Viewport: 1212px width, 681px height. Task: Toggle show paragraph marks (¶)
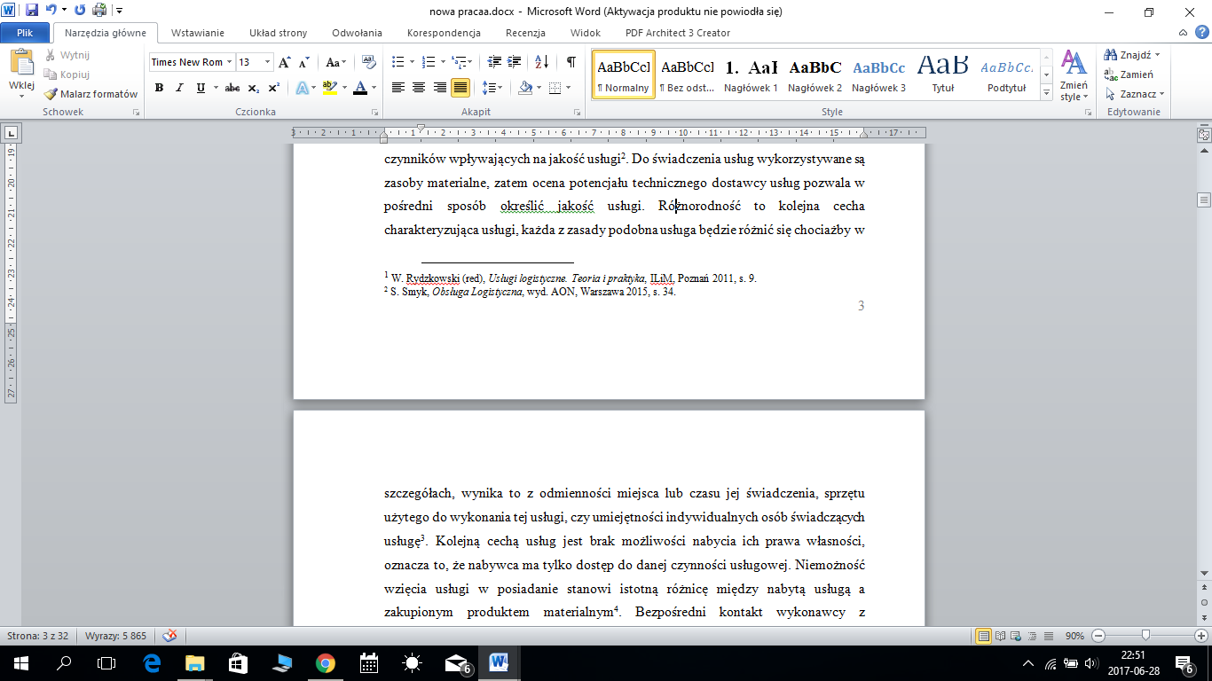point(571,62)
